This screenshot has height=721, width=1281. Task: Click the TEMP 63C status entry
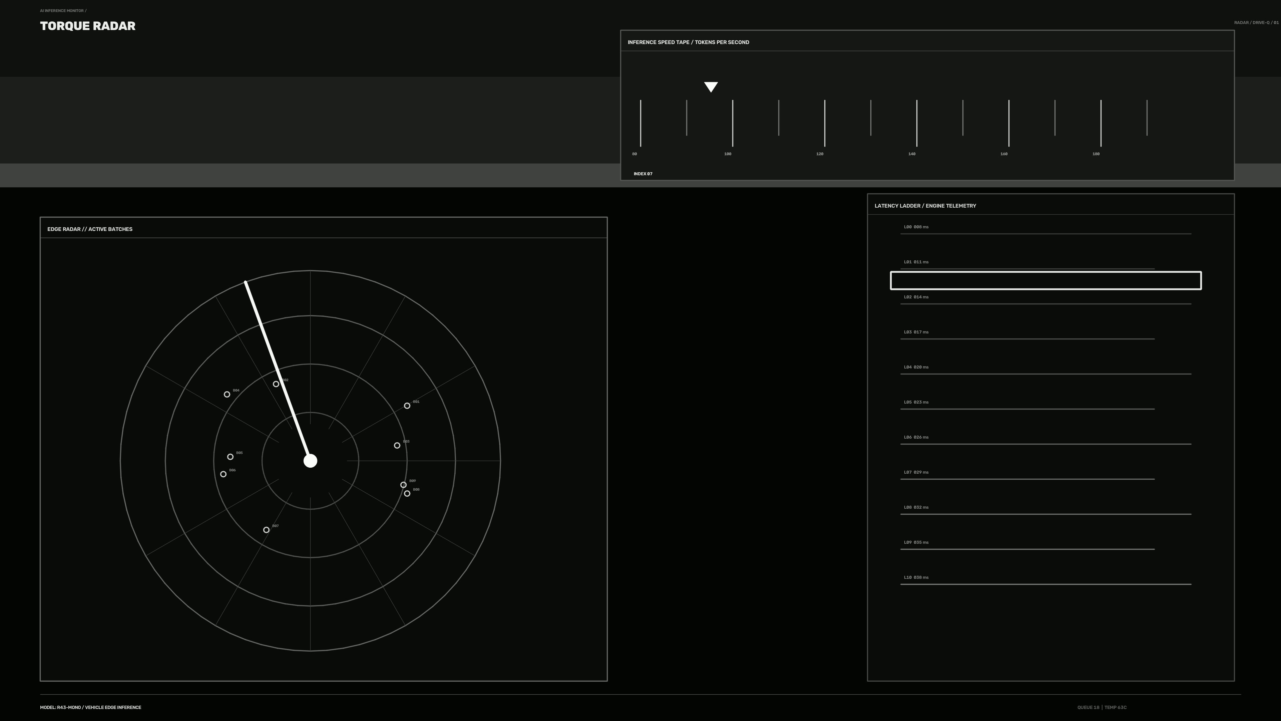coord(1116,707)
